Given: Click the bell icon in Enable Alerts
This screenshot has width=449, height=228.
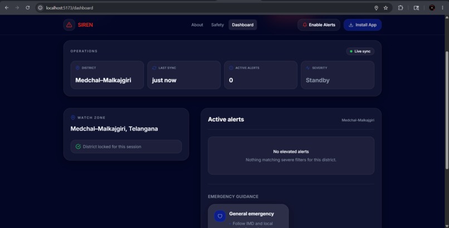Looking at the screenshot, I should click(x=305, y=25).
